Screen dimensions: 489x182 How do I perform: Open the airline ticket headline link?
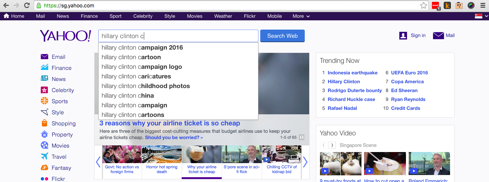coord(170,123)
